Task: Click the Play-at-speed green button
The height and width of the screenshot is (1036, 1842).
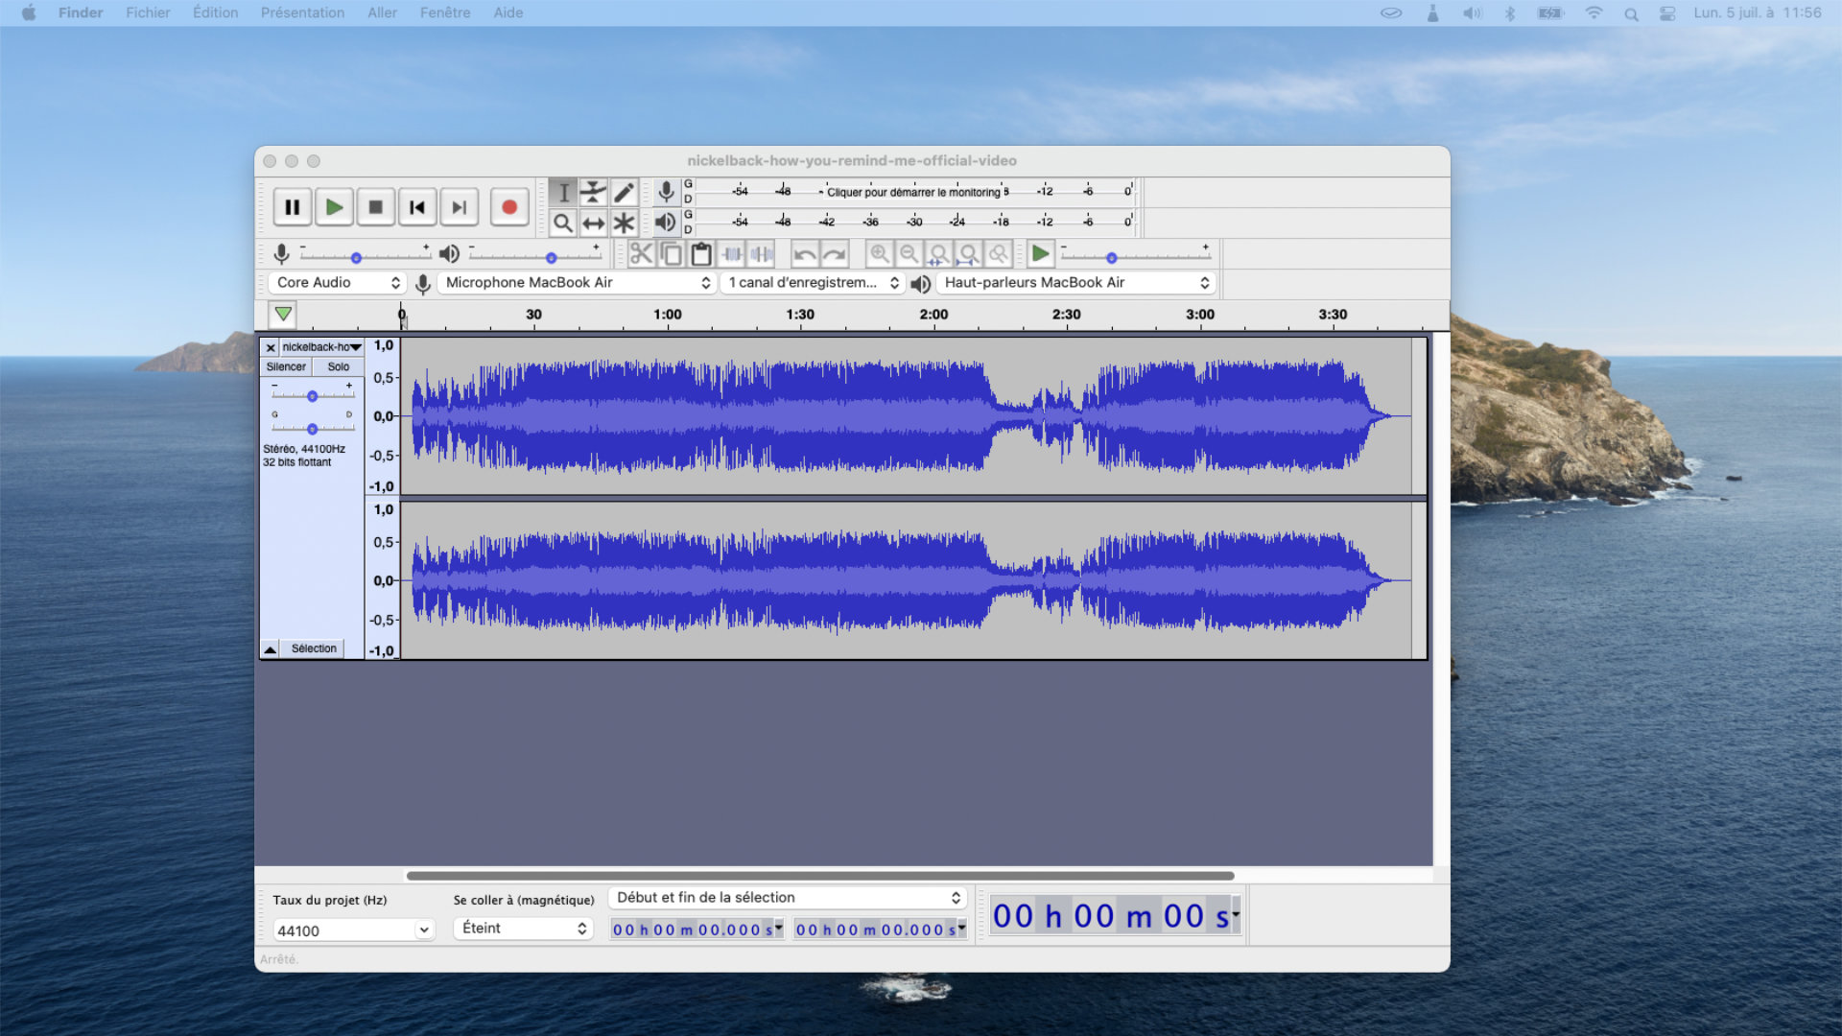Action: 1040,254
